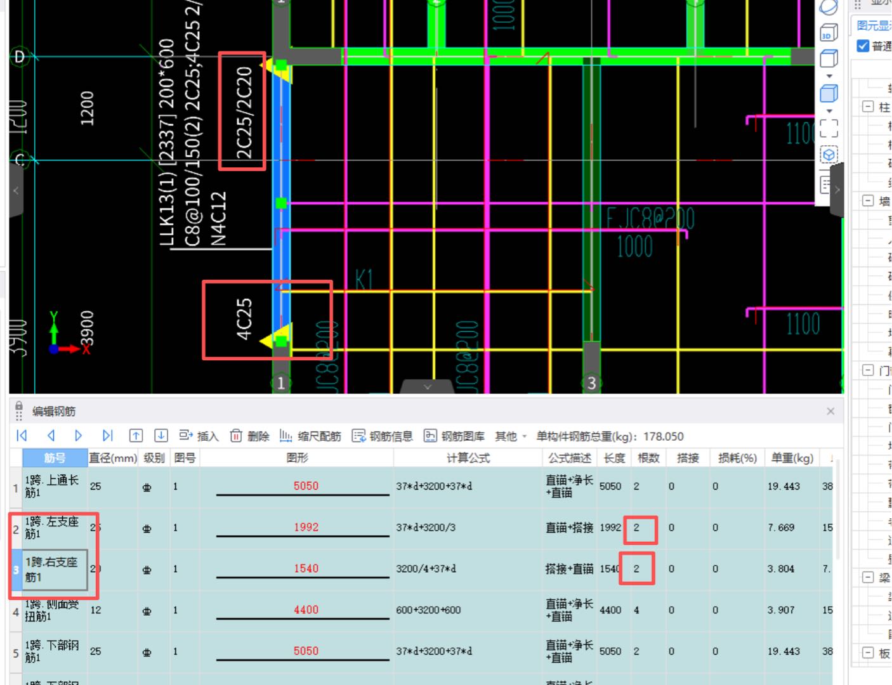Select row 4 '1跨.侧面受扭筋1'
Image resolution: width=892 pixels, height=685 pixels.
[x=55, y=610]
